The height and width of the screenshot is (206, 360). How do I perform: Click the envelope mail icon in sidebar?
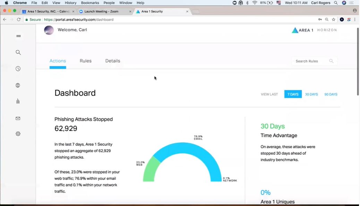point(18,118)
